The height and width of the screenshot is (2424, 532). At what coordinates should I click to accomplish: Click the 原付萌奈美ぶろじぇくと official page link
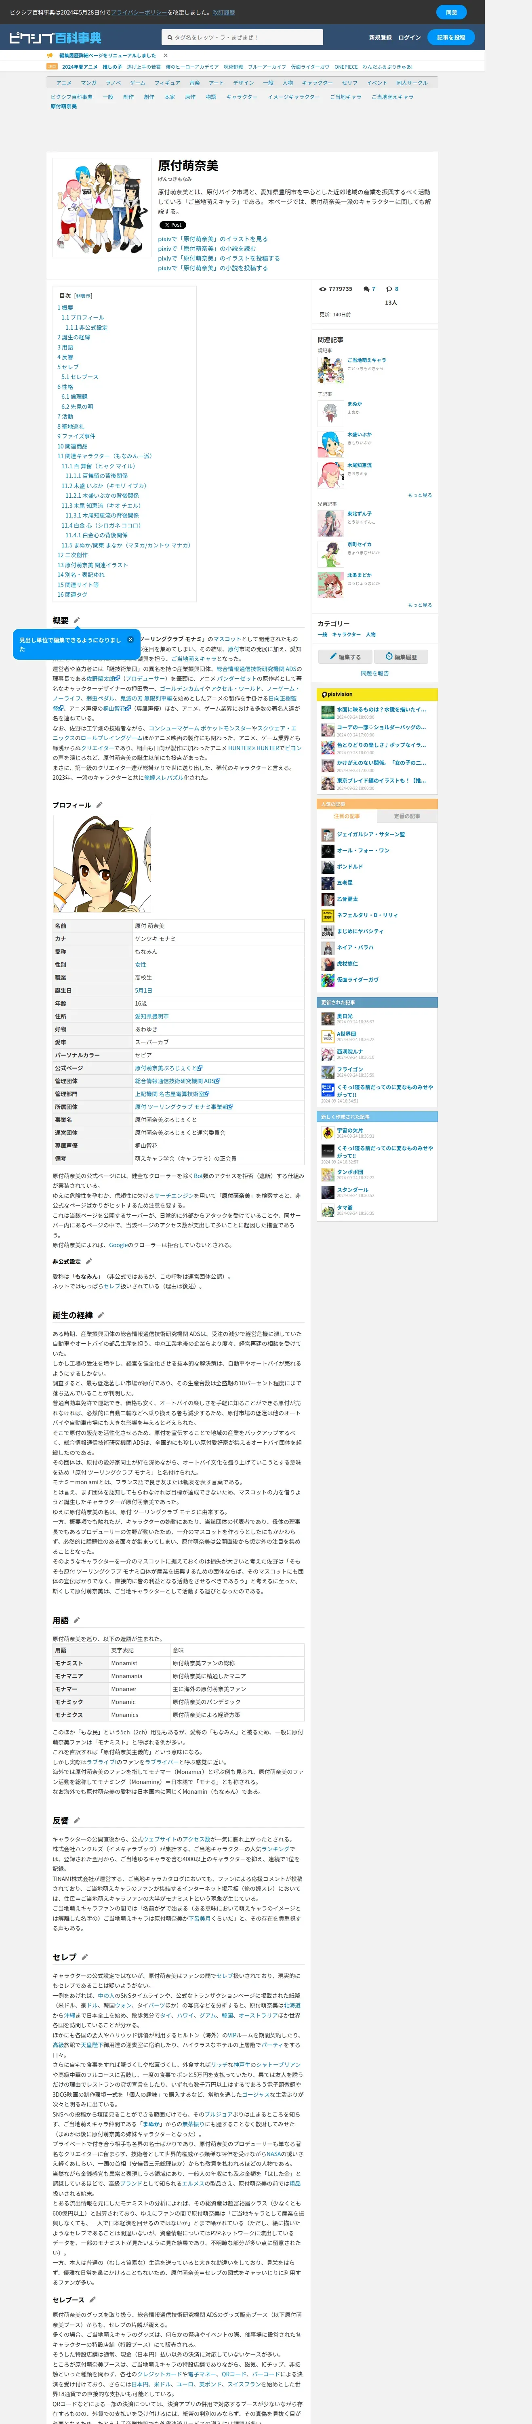pos(168,1068)
